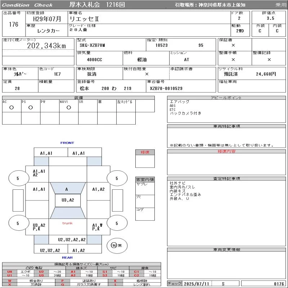Screen dimensions: 288x288
Task: Select the first registration date H29年07月
Action: coord(47,19)
